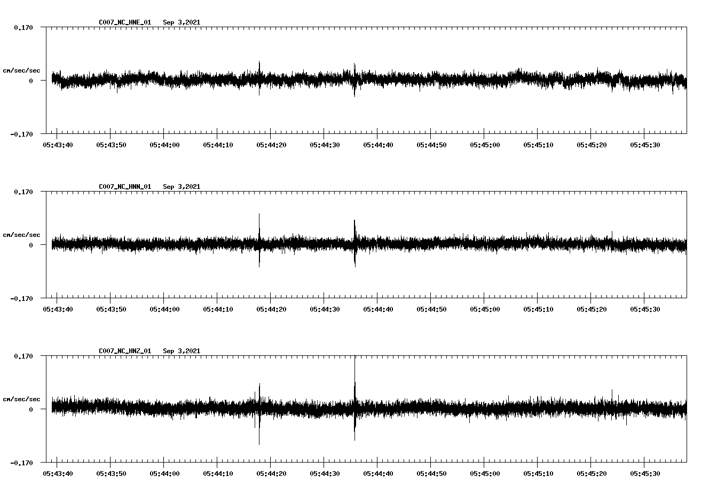Click the 05:44:20 time label under HNN plot
725x493 pixels.
point(271,309)
